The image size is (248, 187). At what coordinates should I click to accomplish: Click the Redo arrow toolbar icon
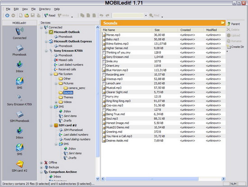pyautogui.click(x=107, y=15)
